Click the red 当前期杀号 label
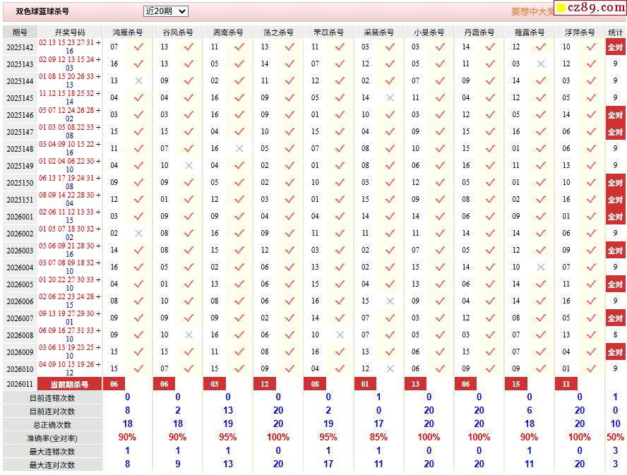Image resolution: width=627 pixels, height=475 pixels. (x=69, y=384)
